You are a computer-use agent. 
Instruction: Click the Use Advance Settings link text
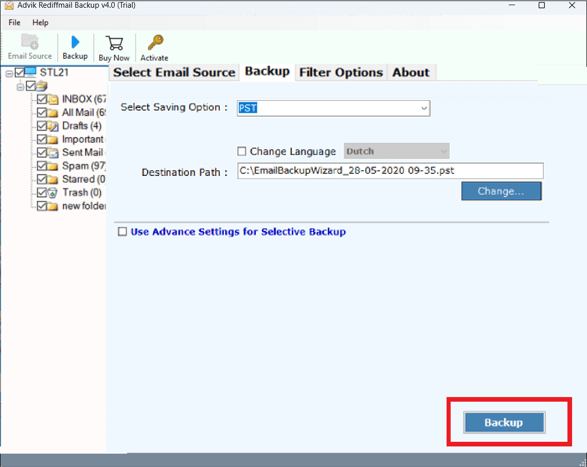(x=238, y=231)
